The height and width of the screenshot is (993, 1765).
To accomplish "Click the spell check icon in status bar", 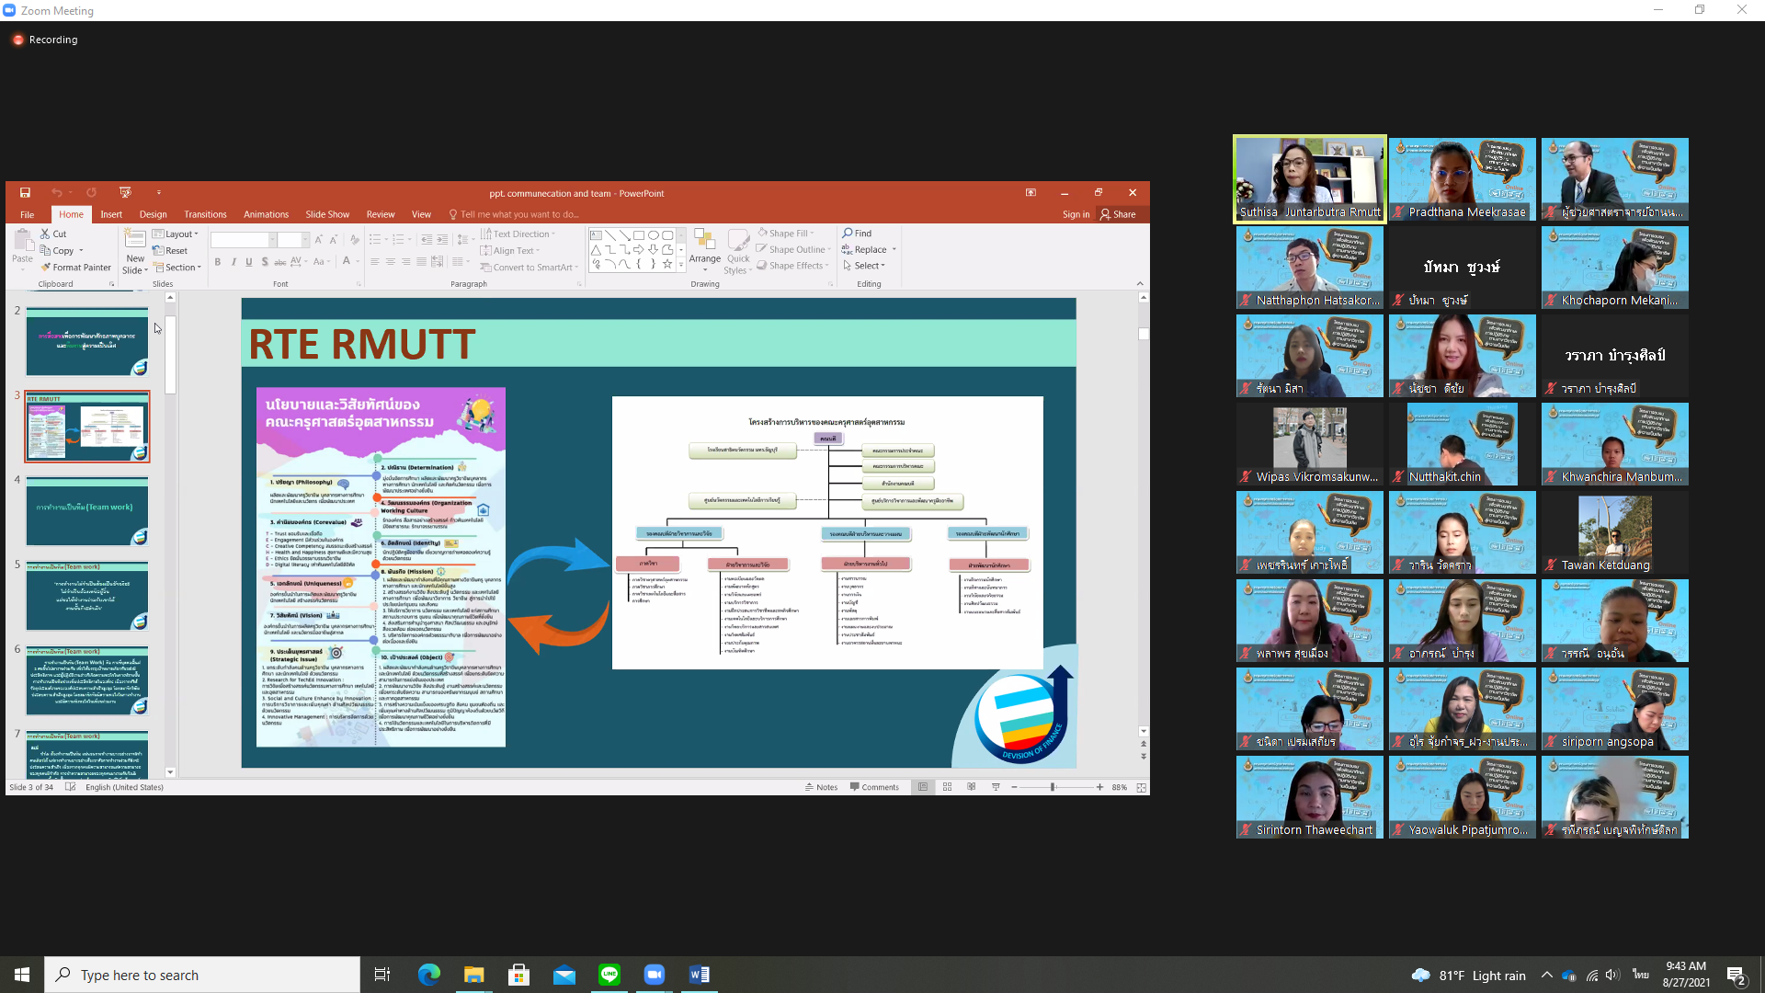I will click(x=71, y=787).
